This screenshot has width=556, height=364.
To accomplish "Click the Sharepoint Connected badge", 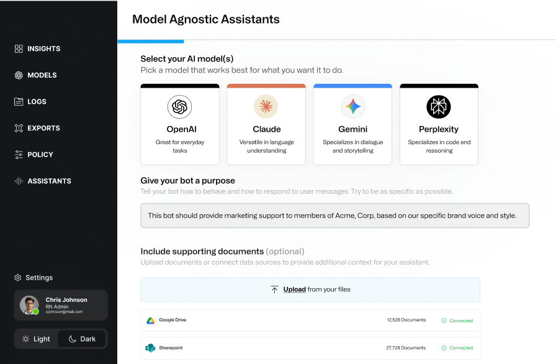I will point(457,348).
